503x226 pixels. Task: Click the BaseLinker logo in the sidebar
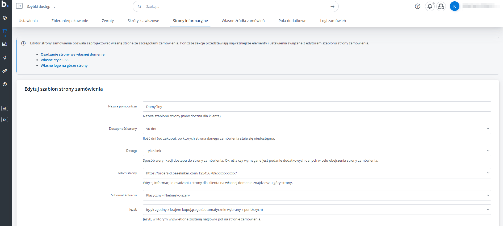5,4
